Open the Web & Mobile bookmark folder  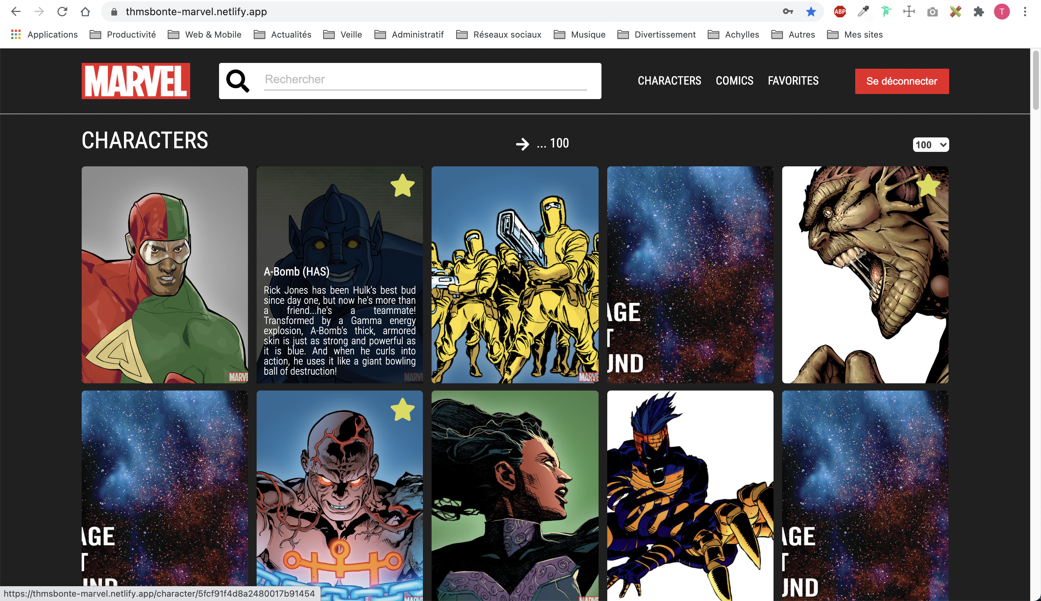pyautogui.click(x=205, y=35)
